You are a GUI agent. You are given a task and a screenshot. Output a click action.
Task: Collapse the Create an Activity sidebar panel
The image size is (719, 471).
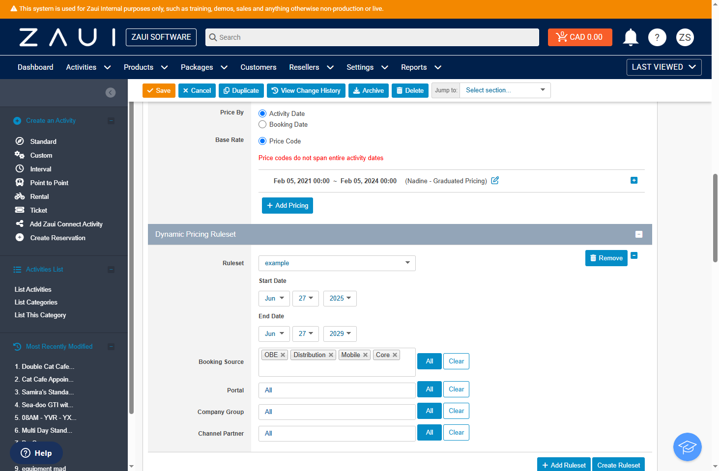click(111, 121)
